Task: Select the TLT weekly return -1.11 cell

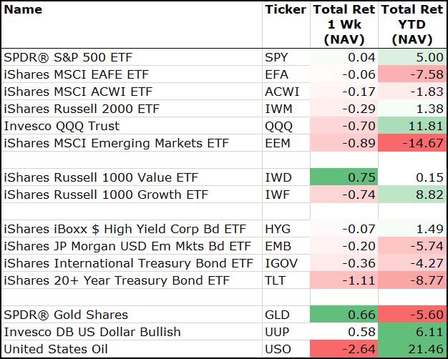Action: [x=343, y=280]
